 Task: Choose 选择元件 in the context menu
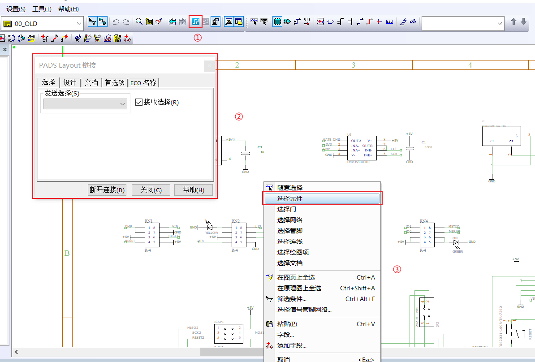point(322,198)
